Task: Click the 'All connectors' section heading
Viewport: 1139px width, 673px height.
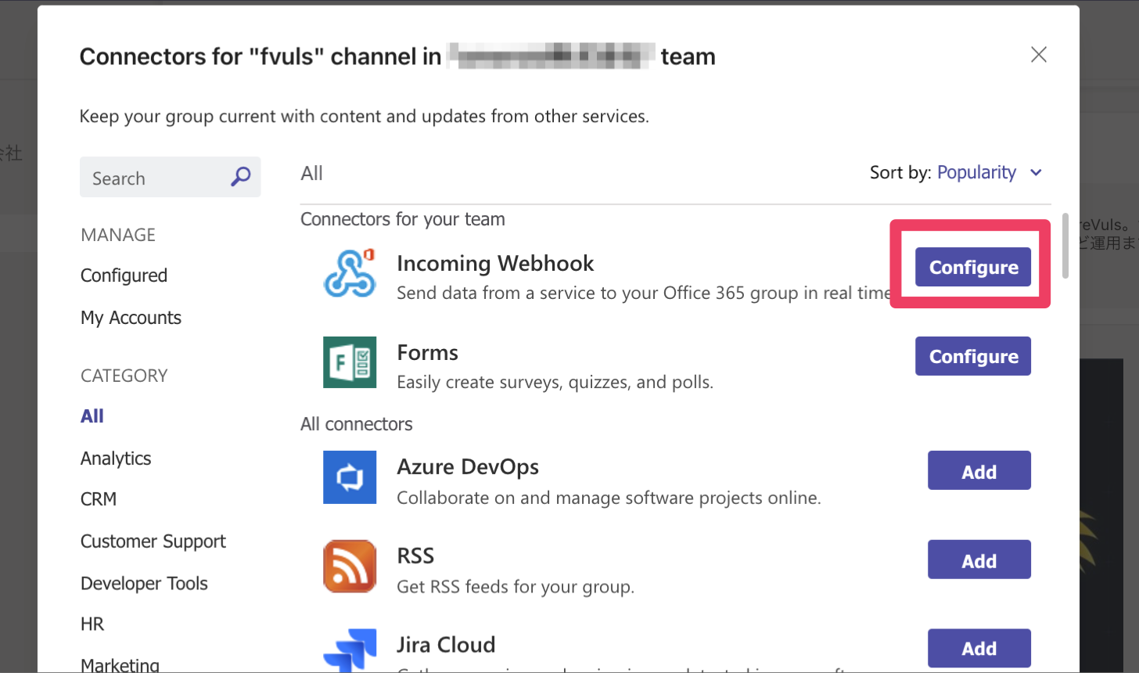Action: [357, 424]
